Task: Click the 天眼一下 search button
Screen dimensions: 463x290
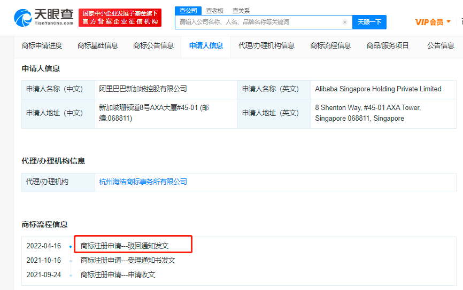Action: click(x=369, y=22)
